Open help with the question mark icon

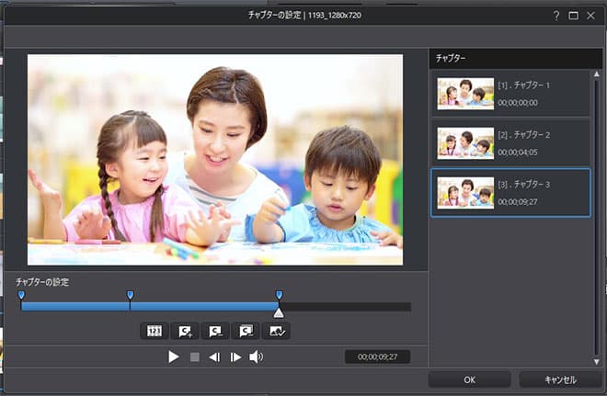[x=555, y=16]
